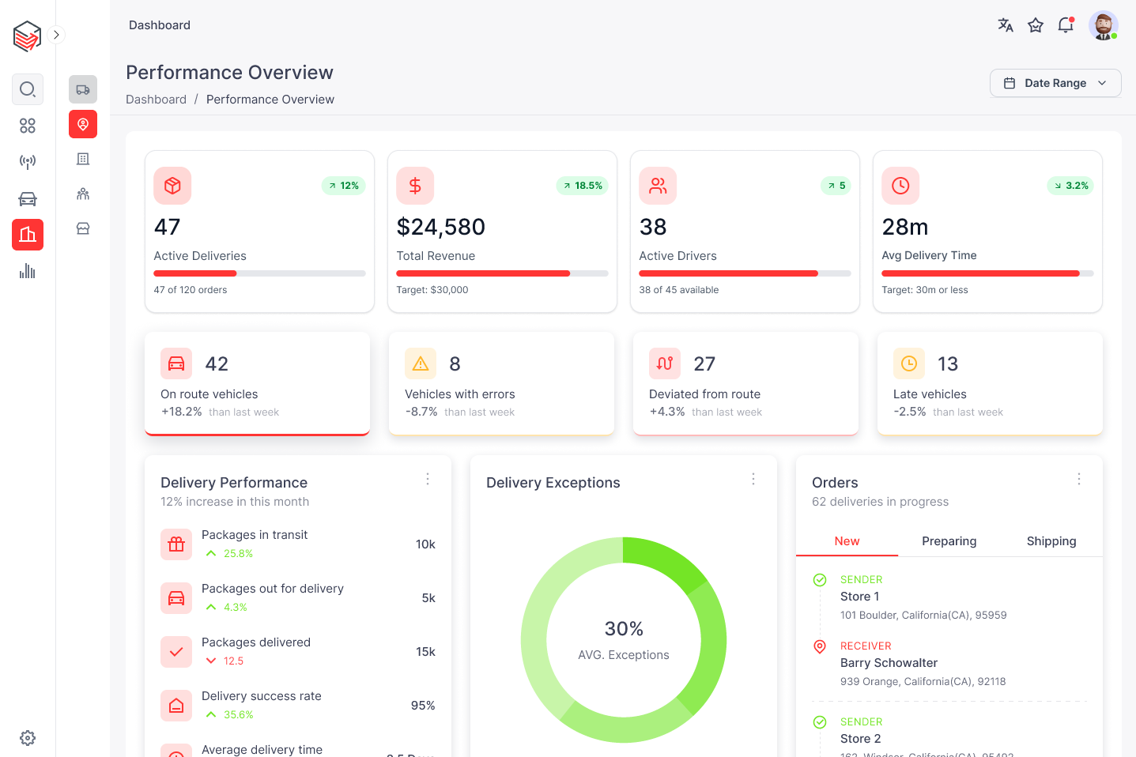This screenshot has width=1136, height=757.
Task: Select the car icon in sidebar
Action: coord(28,198)
